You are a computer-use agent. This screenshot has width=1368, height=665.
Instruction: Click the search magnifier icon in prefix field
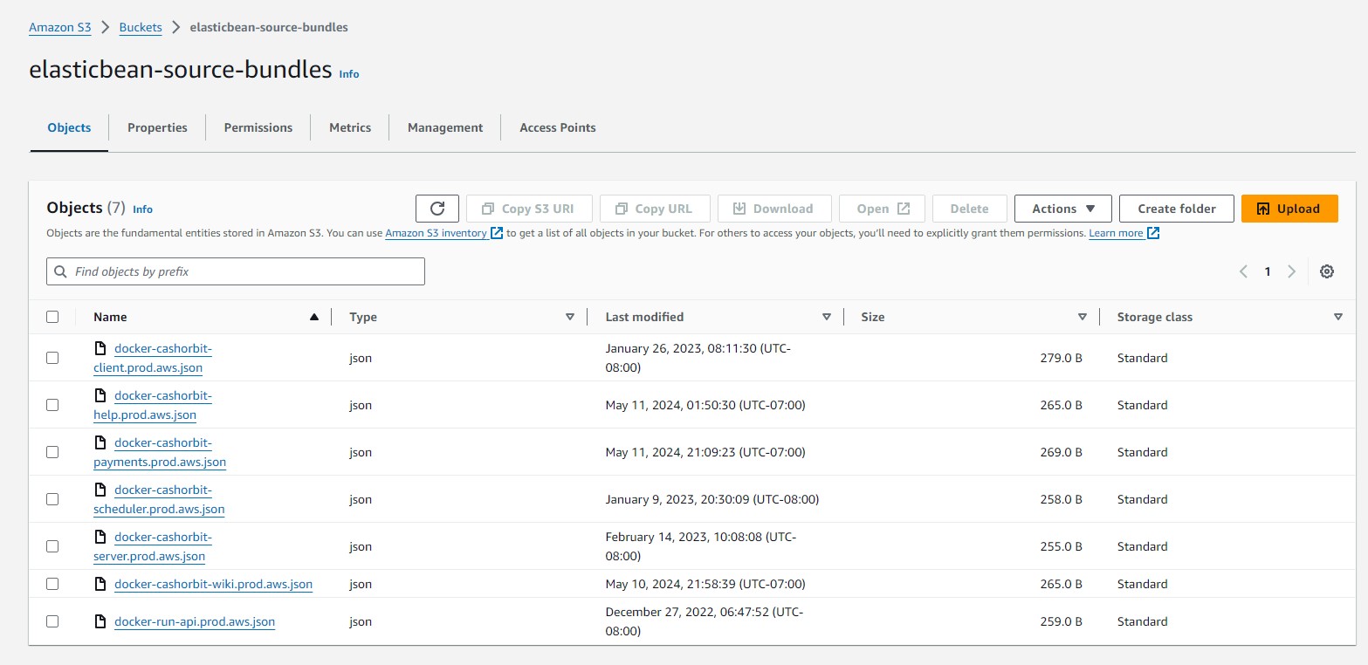(61, 271)
